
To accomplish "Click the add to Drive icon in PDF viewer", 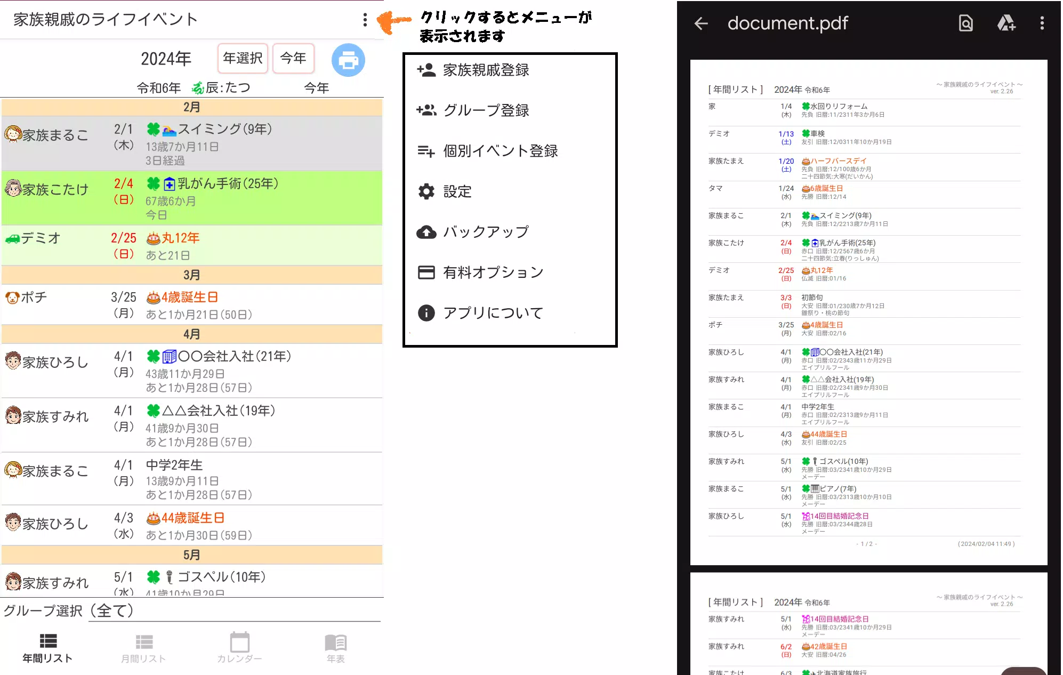I will pos(1006,23).
